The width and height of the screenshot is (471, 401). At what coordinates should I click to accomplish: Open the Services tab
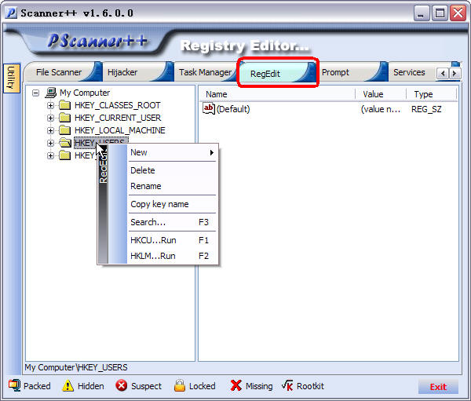(x=409, y=72)
